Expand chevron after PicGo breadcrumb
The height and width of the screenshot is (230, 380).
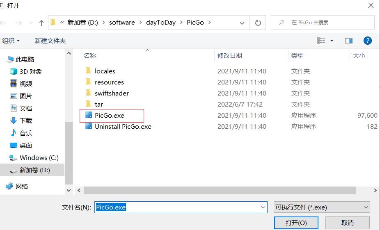(x=210, y=23)
